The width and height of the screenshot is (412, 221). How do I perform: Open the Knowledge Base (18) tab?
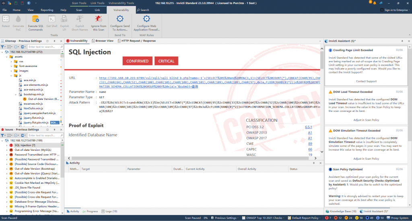[341, 211]
